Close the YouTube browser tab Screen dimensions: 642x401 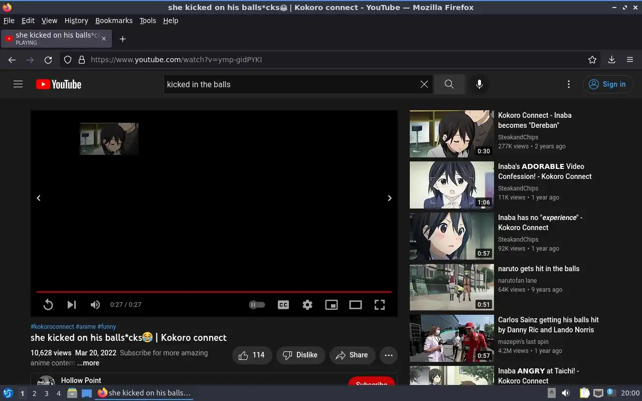[x=104, y=39]
